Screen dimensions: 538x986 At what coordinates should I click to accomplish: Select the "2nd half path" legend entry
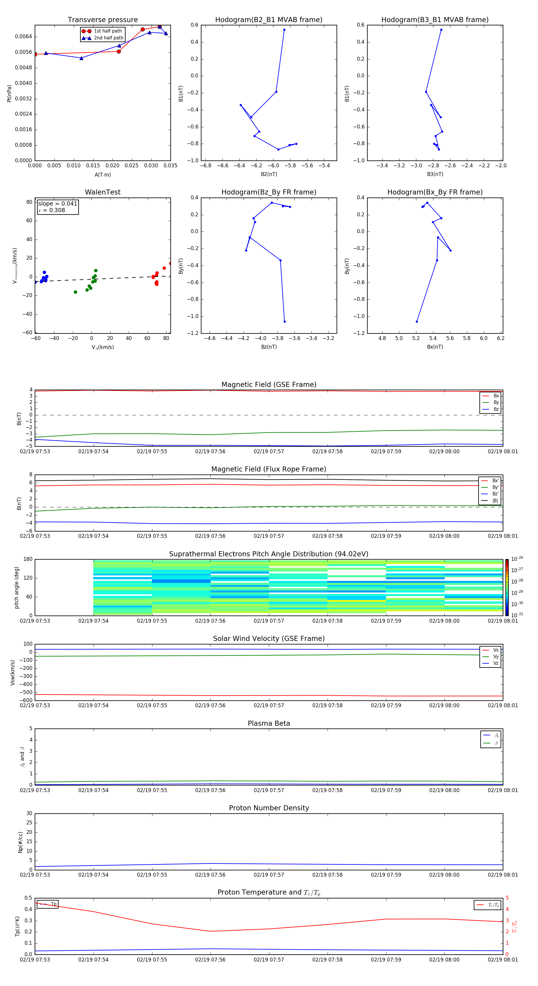point(103,38)
